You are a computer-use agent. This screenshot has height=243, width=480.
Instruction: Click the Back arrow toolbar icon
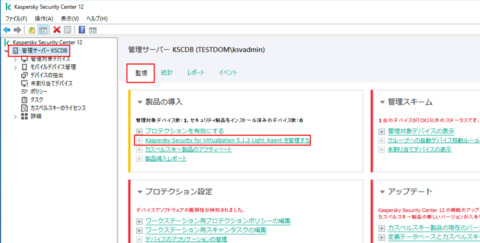click(x=6, y=30)
